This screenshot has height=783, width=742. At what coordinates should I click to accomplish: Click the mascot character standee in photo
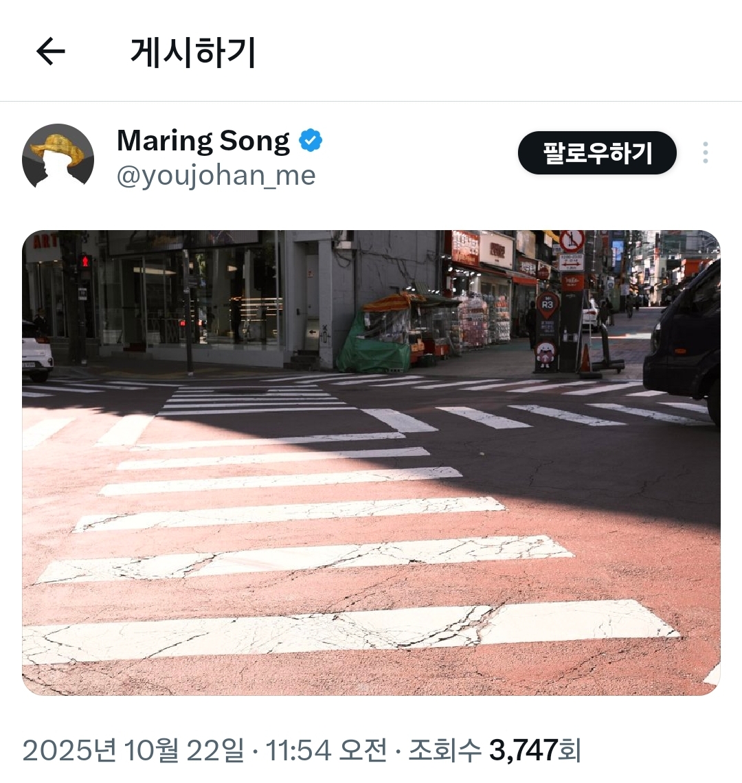[x=545, y=355]
